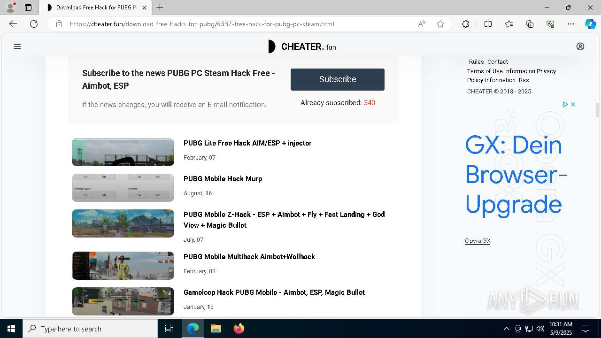Open taskbar clock and date
Screen dimensions: 601x338
pos(561,329)
